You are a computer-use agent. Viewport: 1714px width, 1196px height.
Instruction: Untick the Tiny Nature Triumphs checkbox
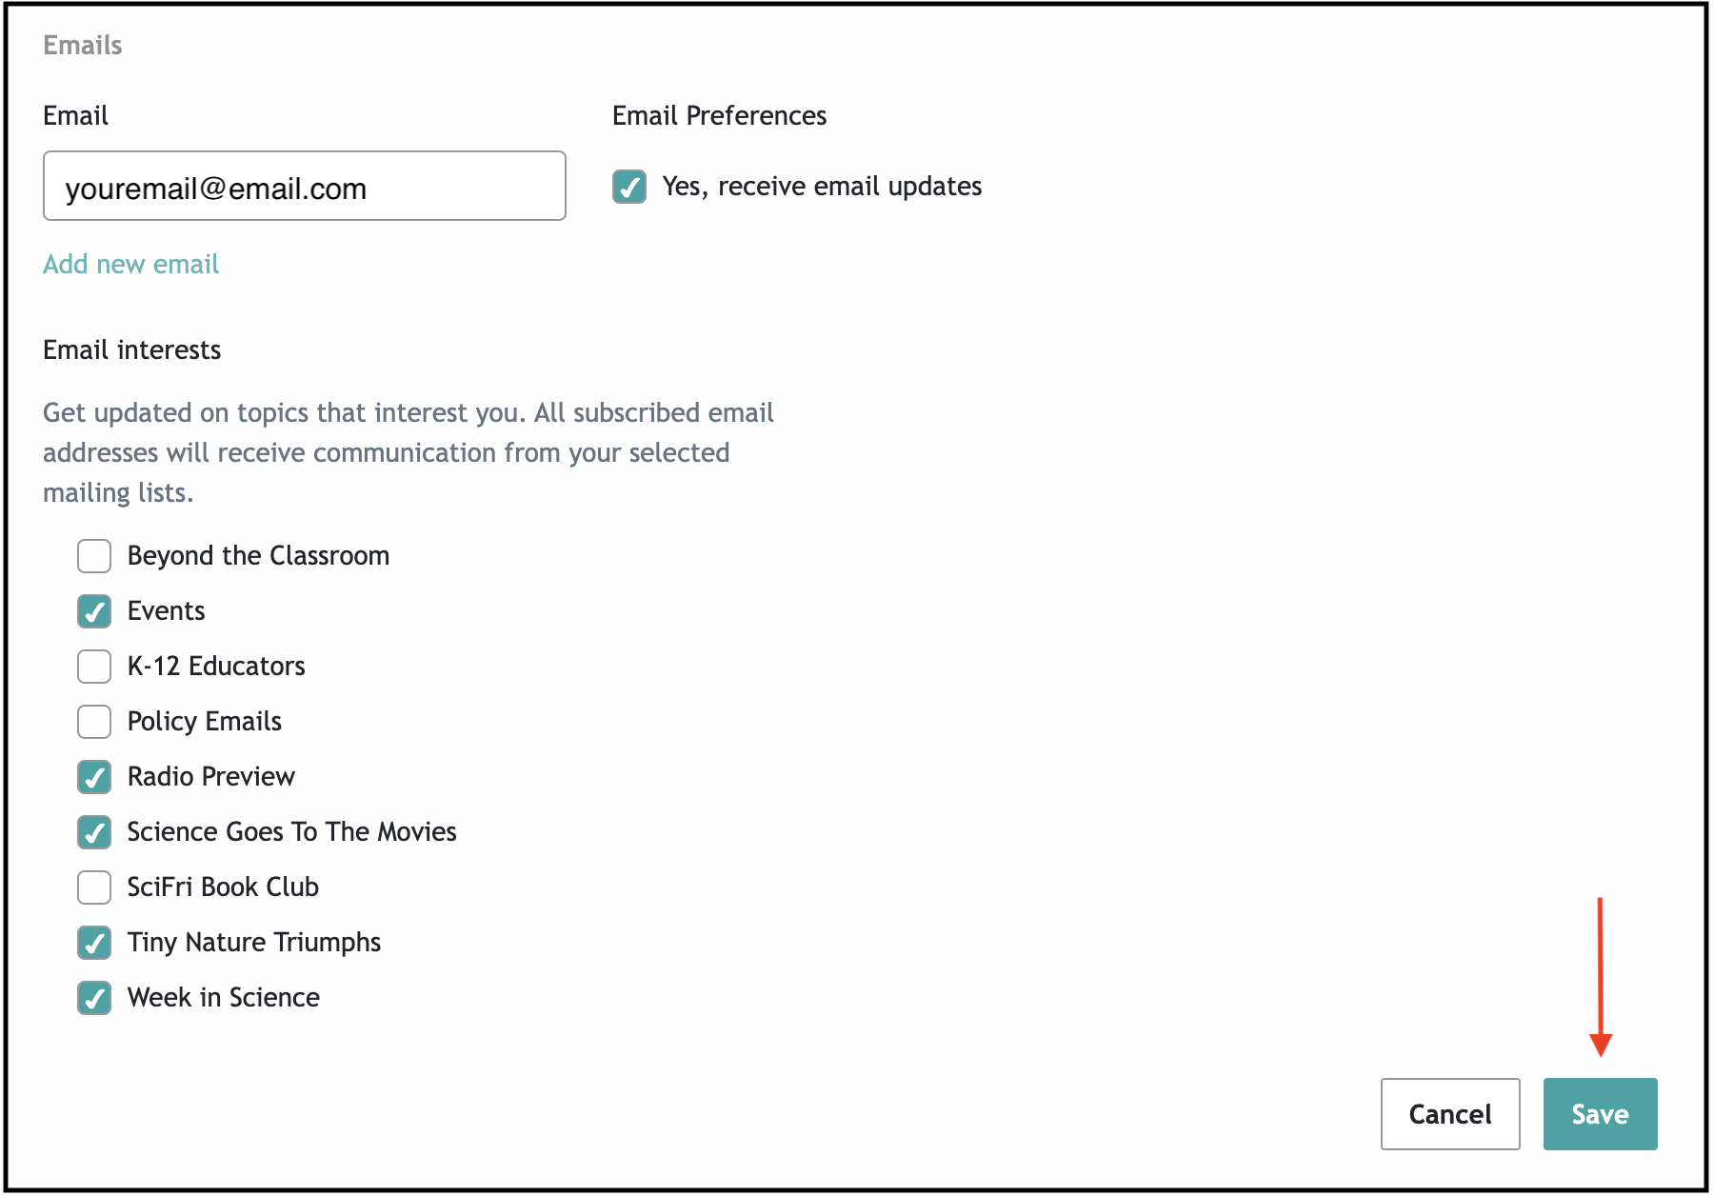[x=94, y=943]
